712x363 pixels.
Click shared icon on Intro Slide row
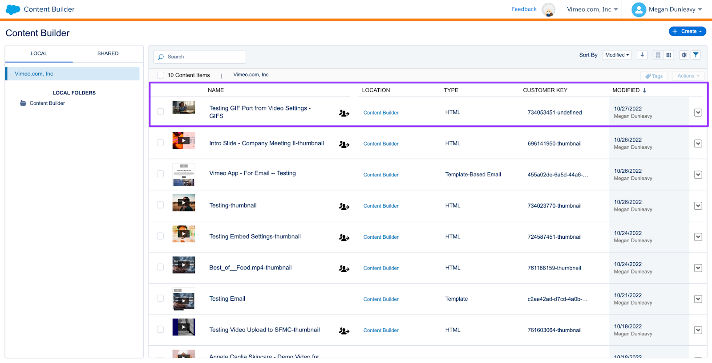tap(344, 144)
